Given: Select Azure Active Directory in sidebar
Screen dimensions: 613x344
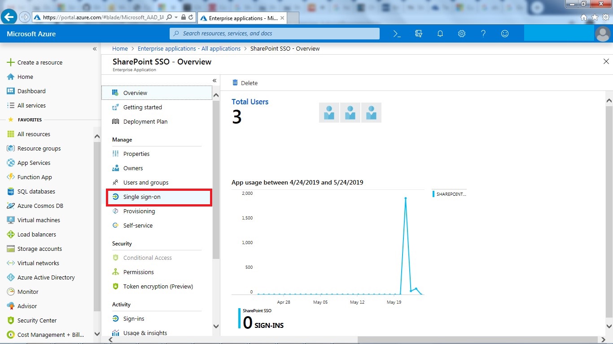Looking at the screenshot, I should pos(46,277).
